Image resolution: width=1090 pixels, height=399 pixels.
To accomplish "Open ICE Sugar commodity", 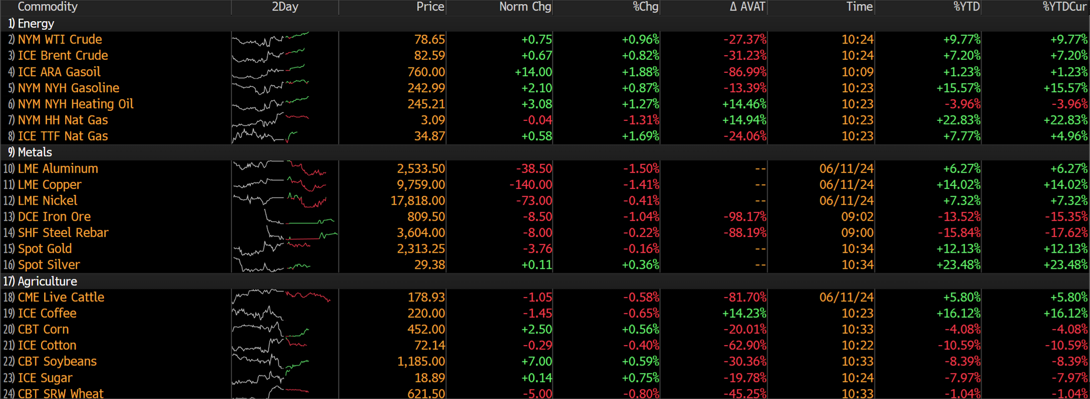I will coord(45,378).
